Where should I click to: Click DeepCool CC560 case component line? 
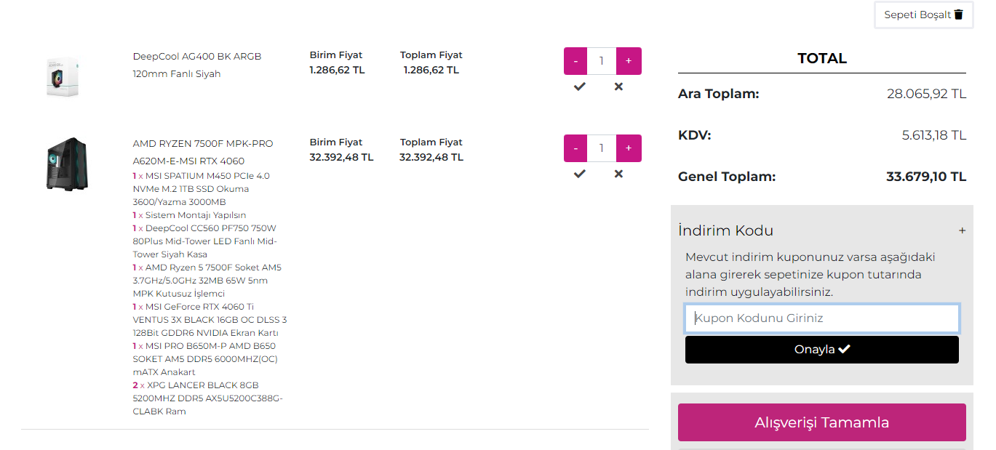point(204,241)
